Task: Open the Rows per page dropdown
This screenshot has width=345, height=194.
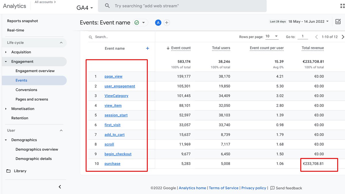Action: click(272, 36)
